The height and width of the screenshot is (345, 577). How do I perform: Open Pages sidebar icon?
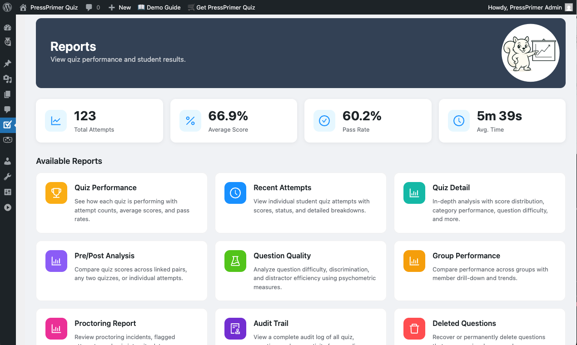(x=7, y=94)
